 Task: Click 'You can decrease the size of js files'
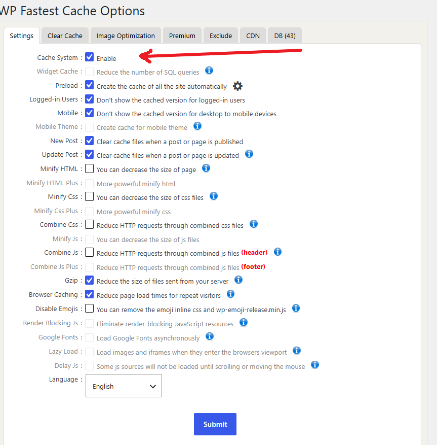coord(148,239)
